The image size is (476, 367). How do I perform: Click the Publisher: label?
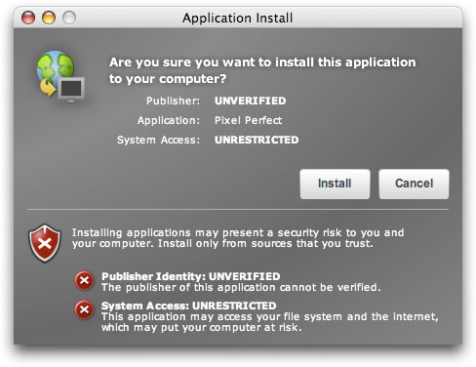coord(173,101)
